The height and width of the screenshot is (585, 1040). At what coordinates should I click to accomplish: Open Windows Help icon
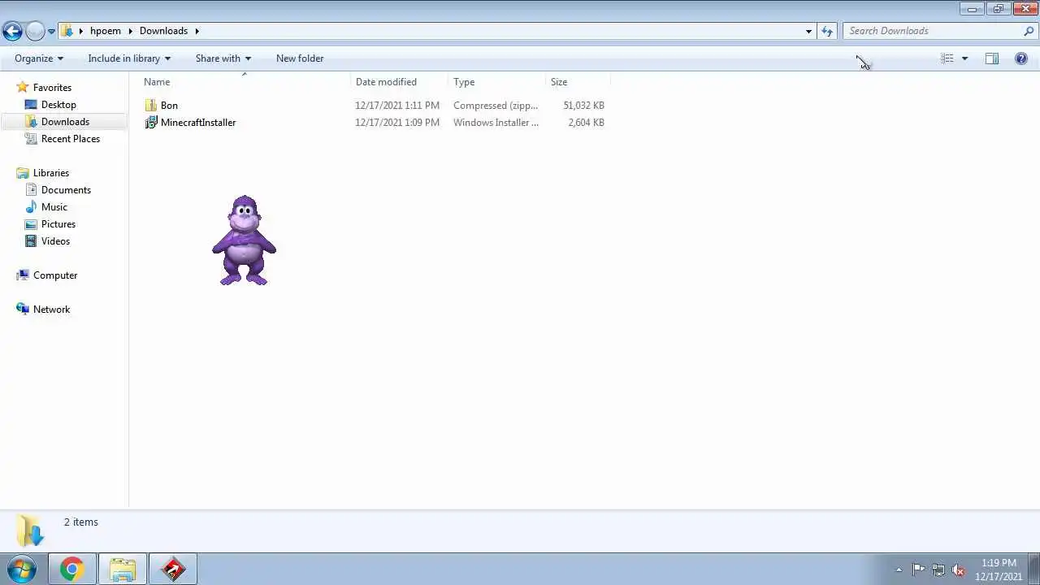click(1021, 58)
